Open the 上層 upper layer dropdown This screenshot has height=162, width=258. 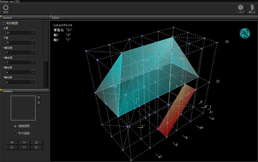[x=20, y=33]
